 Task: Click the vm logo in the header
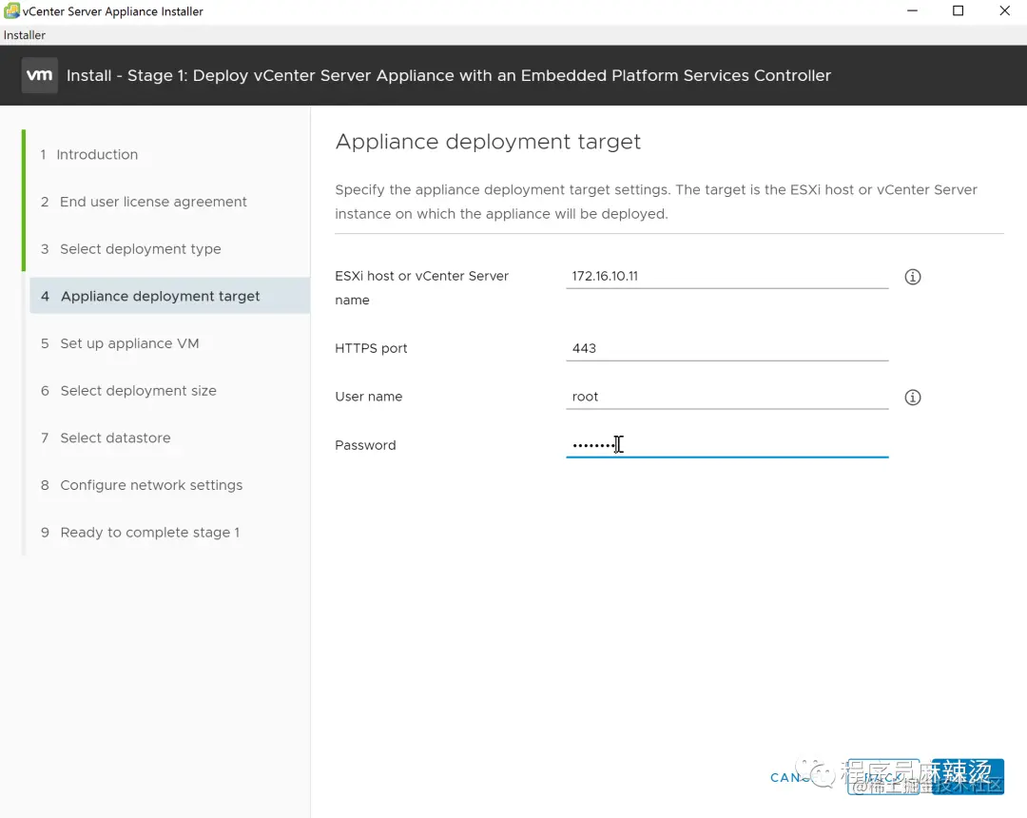(39, 75)
